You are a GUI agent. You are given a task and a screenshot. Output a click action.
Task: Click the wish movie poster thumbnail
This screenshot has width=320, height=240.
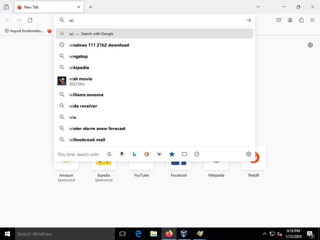[x=62, y=81]
